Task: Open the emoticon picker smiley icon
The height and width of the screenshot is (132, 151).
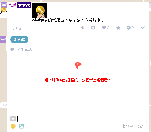Action: click(13, 126)
